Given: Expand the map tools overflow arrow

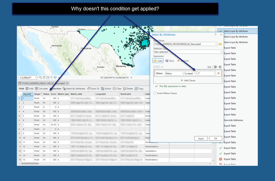Looking at the screenshot, I should (59, 78).
